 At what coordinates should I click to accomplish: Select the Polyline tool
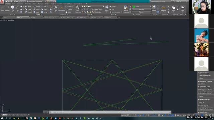click(x=7, y=8)
